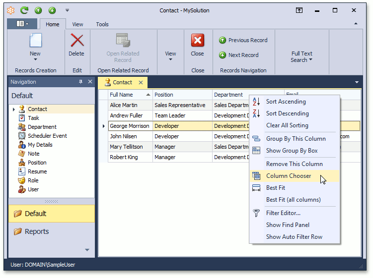Click the User icon in navigation
Viewport: 373px width, 278px height.
pyautogui.click(x=22, y=189)
